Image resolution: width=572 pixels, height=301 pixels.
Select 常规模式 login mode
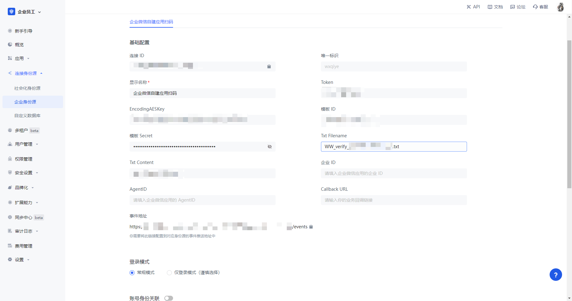click(x=132, y=273)
